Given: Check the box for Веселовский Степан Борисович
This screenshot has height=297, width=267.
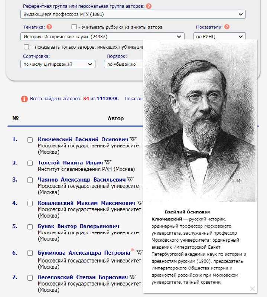Looking at the screenshot, I should pyautogui.click(x=30, y=278).
